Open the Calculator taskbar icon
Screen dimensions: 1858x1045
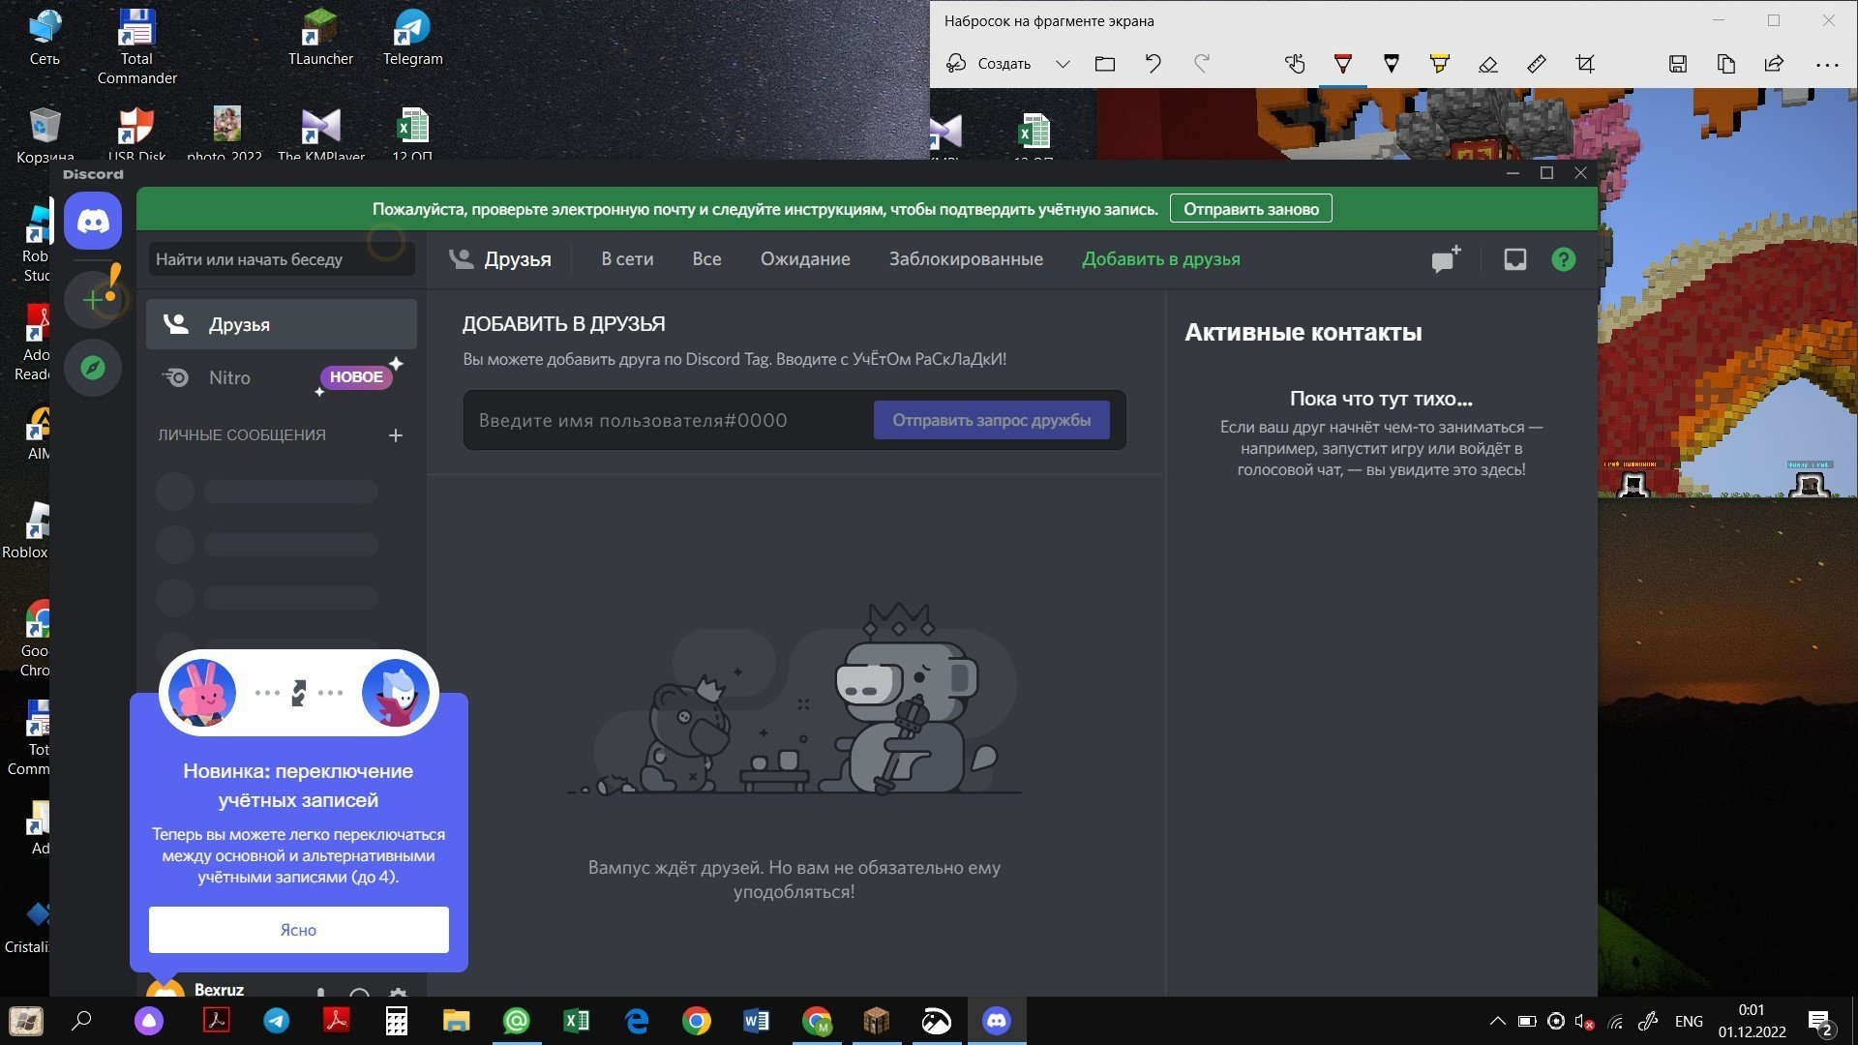(397, 1021)
